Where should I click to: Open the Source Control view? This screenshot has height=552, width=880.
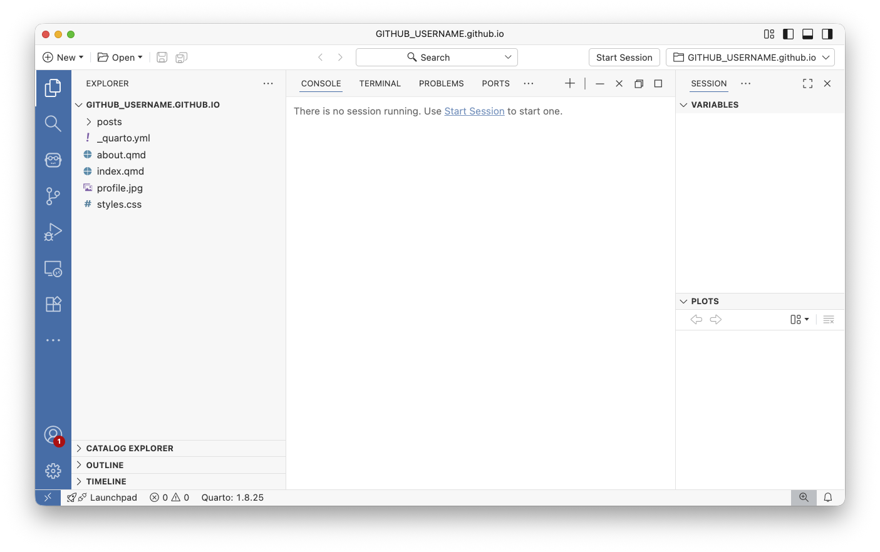53,197
